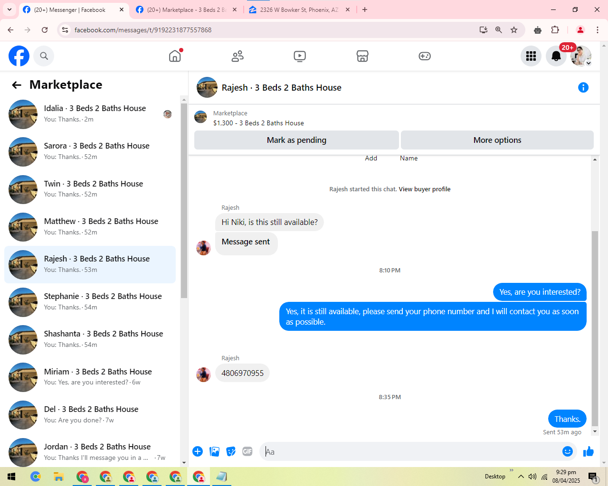Image resolution: width=608 pixels, height=486 pixels.
Task: Show hidden system tray icons
Action: tap(521, 477)
